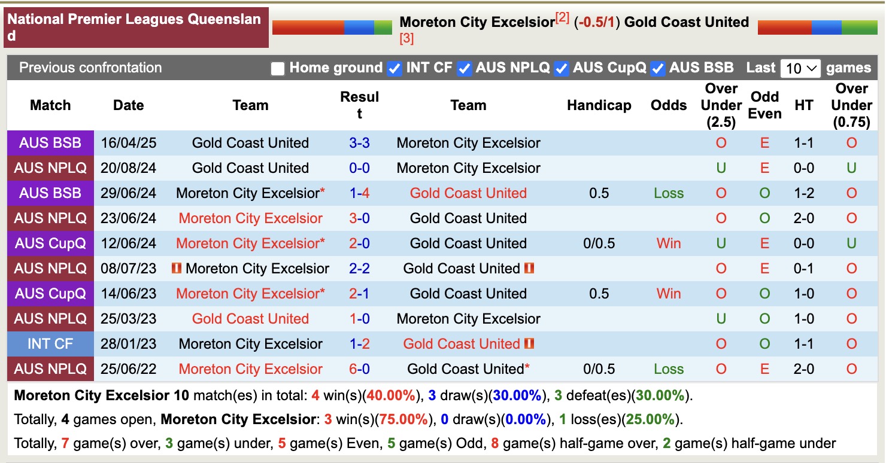886x463 pixels.
Task: Enable the Home ground filter checkbox
Action: 278,69
